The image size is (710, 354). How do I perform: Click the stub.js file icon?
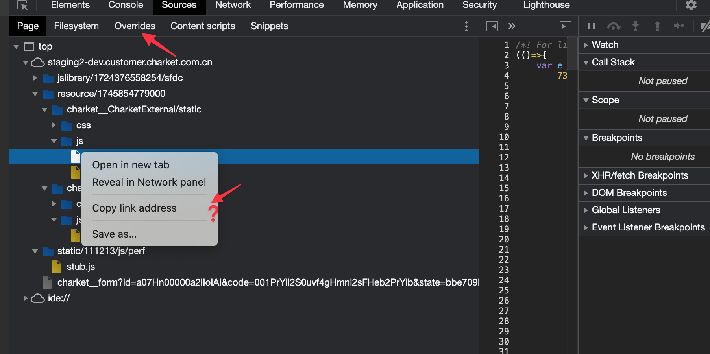coord(57,267)
